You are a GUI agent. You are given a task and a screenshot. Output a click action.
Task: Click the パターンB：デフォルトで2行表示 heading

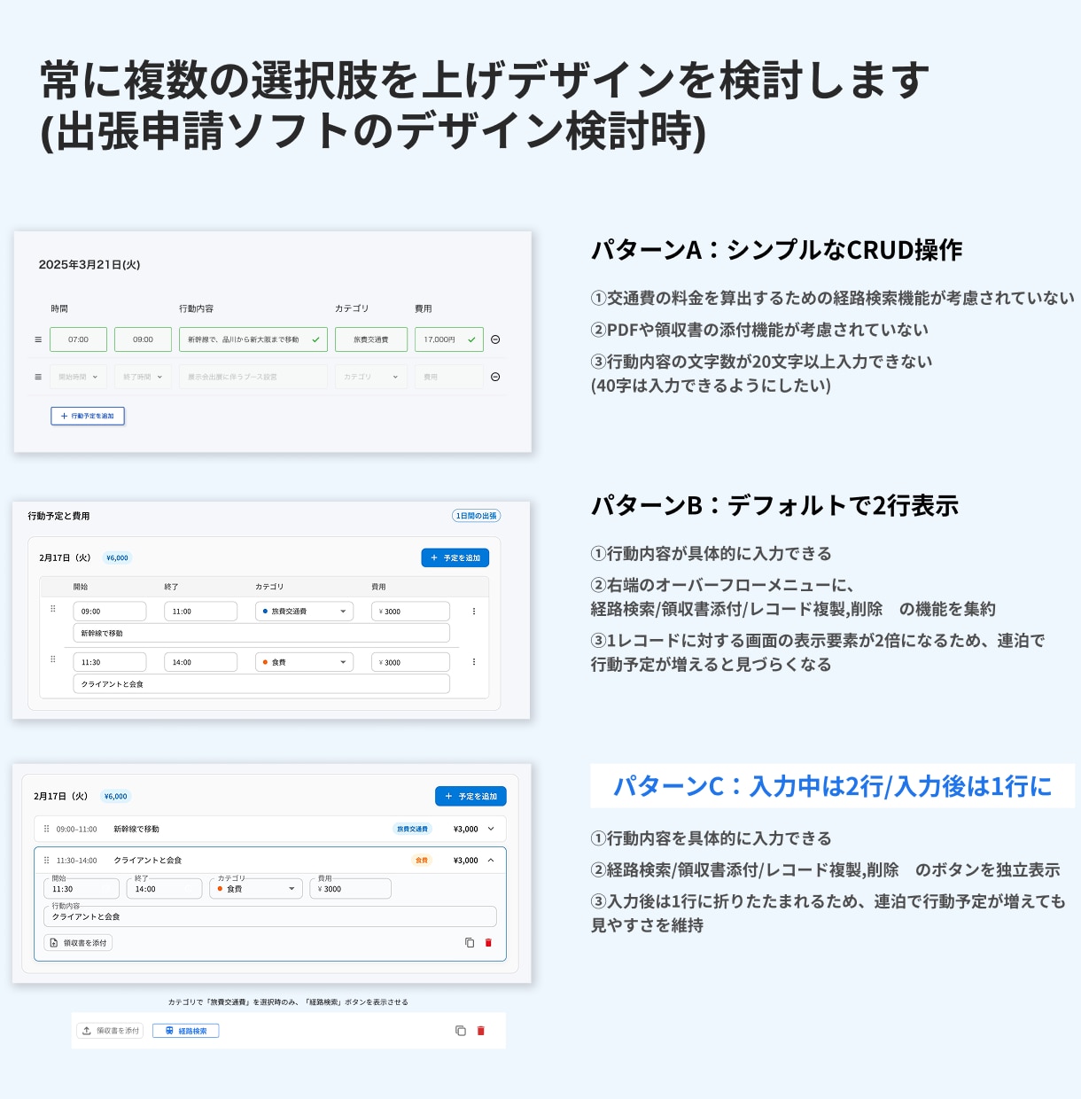pos(775,505)
